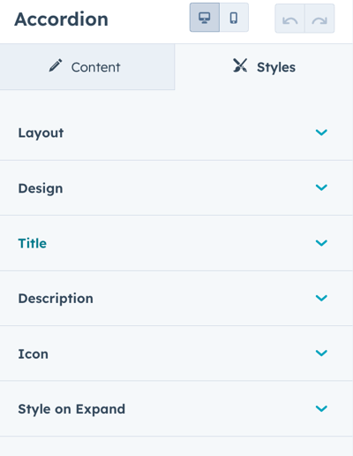353x456 pixels.
Task: Click the Style on Expand label
Action: [x=71, y=409]
